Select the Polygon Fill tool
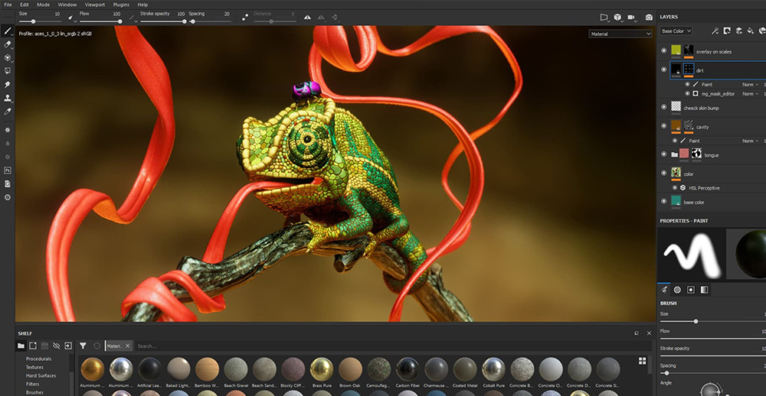766x396 pixels. 7,71
